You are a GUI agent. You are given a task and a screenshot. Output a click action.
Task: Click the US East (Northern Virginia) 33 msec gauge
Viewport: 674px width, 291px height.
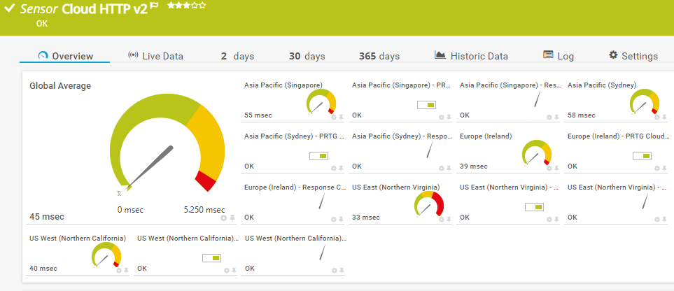pyautogui.click(x=429, y=204)
